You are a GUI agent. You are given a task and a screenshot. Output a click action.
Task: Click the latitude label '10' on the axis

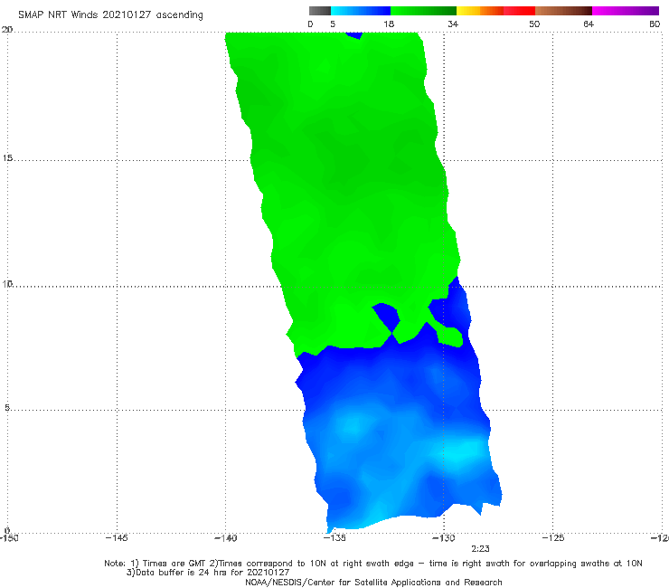7,283
